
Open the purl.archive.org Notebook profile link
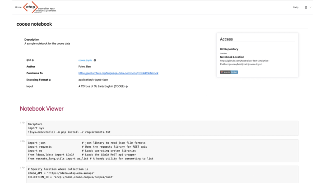point(118,73)
